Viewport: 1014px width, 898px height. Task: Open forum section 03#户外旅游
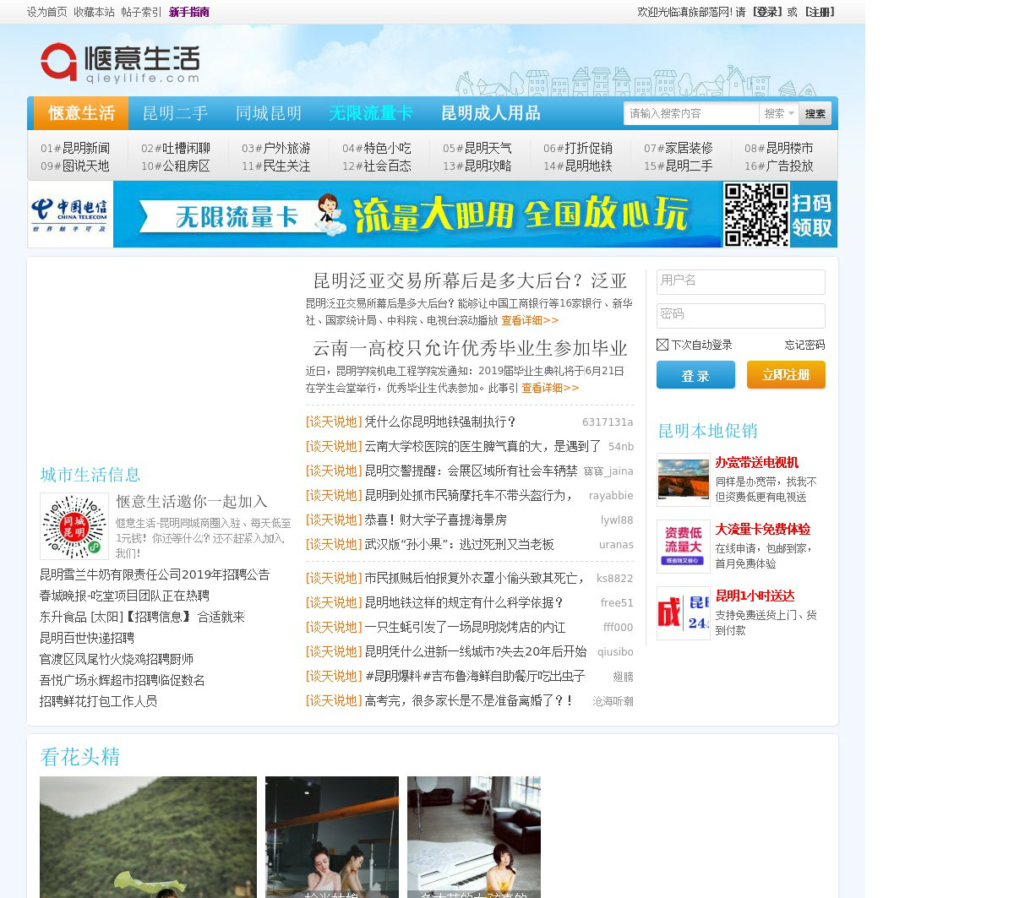pos(276,148)
